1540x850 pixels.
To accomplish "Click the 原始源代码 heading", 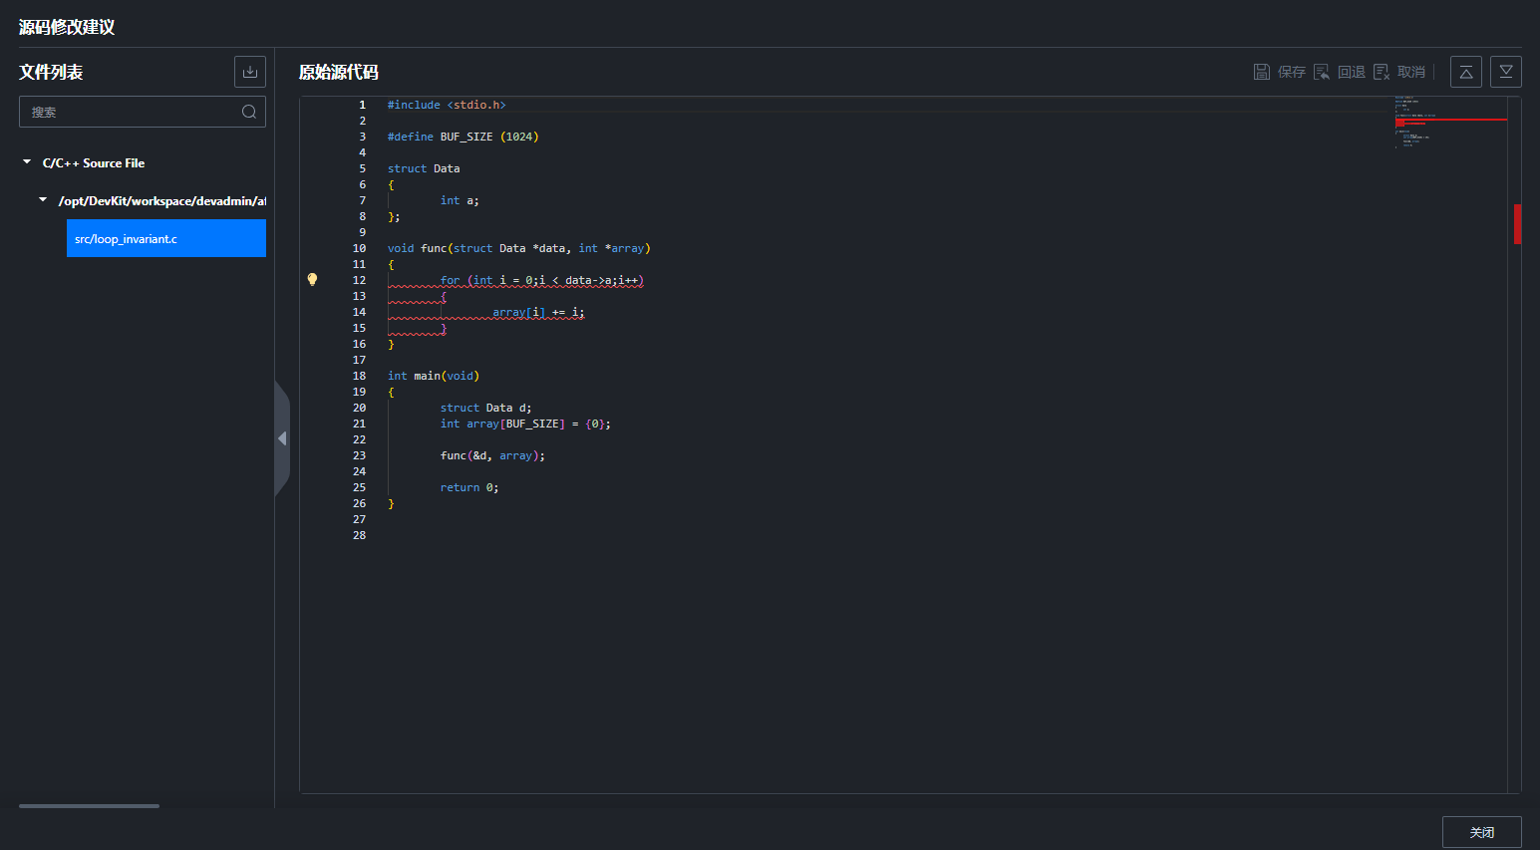I will click(339, 72).
